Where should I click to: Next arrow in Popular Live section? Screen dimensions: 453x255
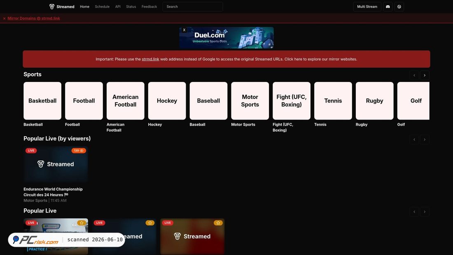click(425, 212)
